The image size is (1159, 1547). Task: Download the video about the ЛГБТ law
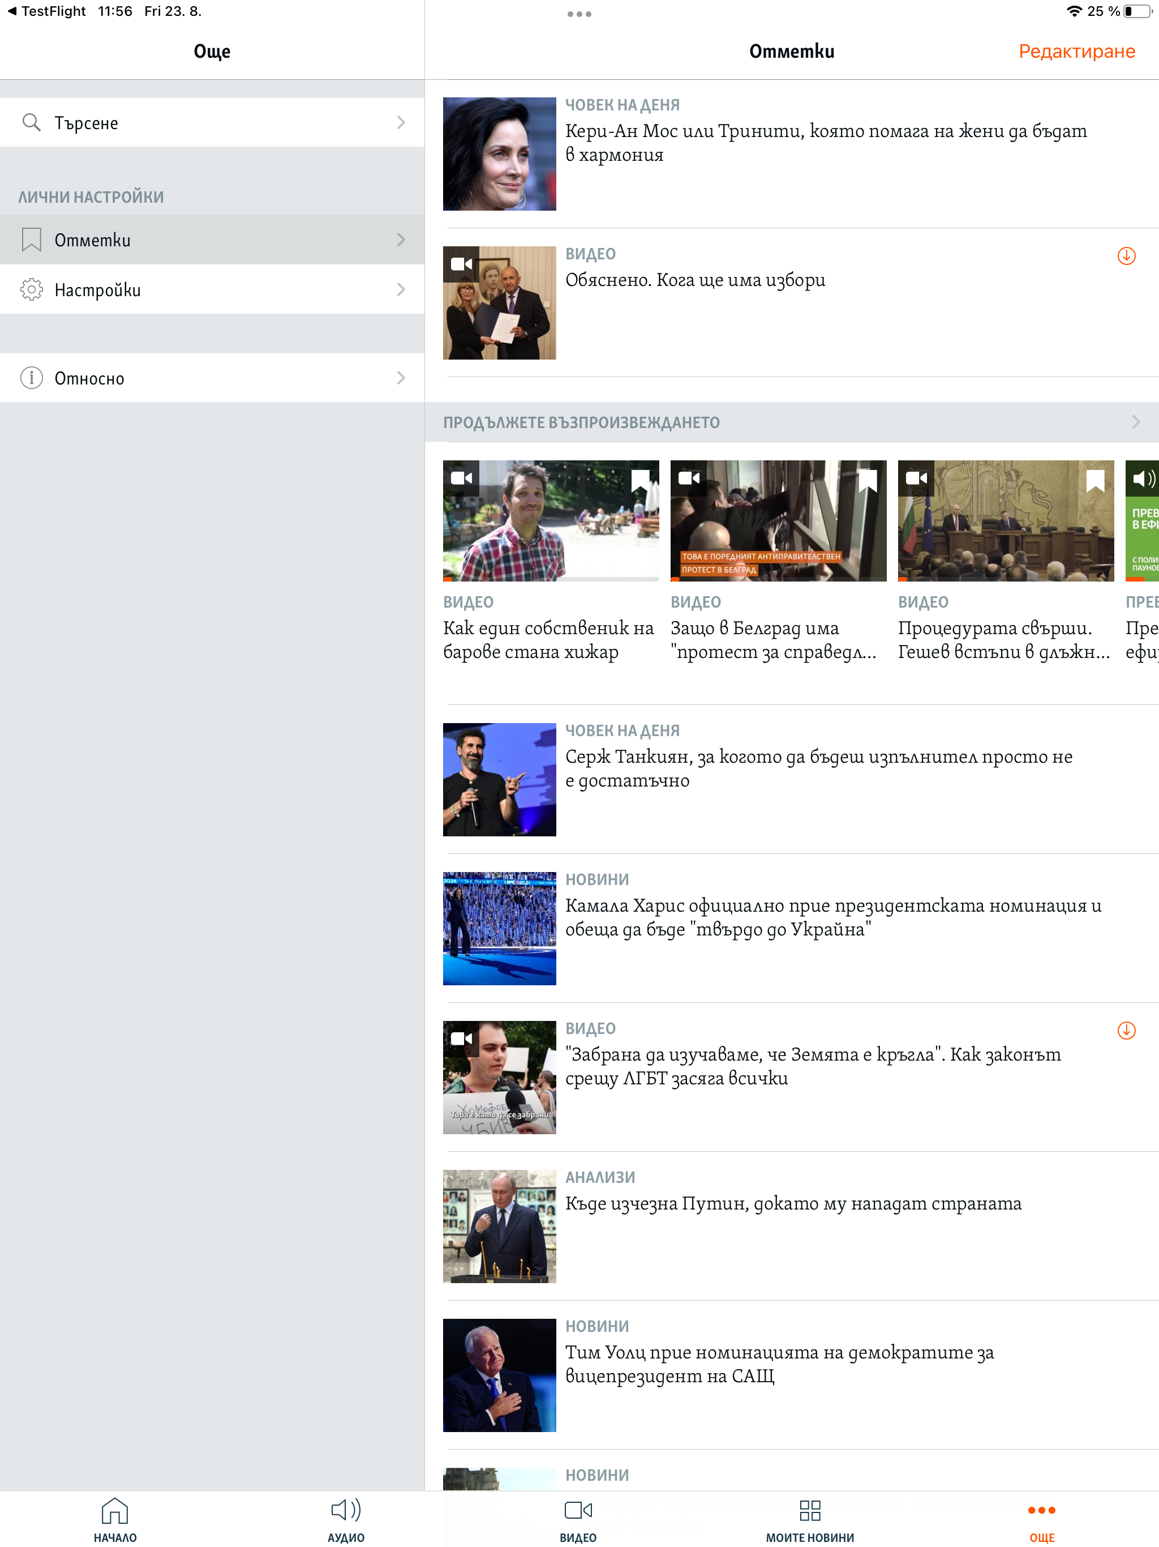point(1126,1030)
